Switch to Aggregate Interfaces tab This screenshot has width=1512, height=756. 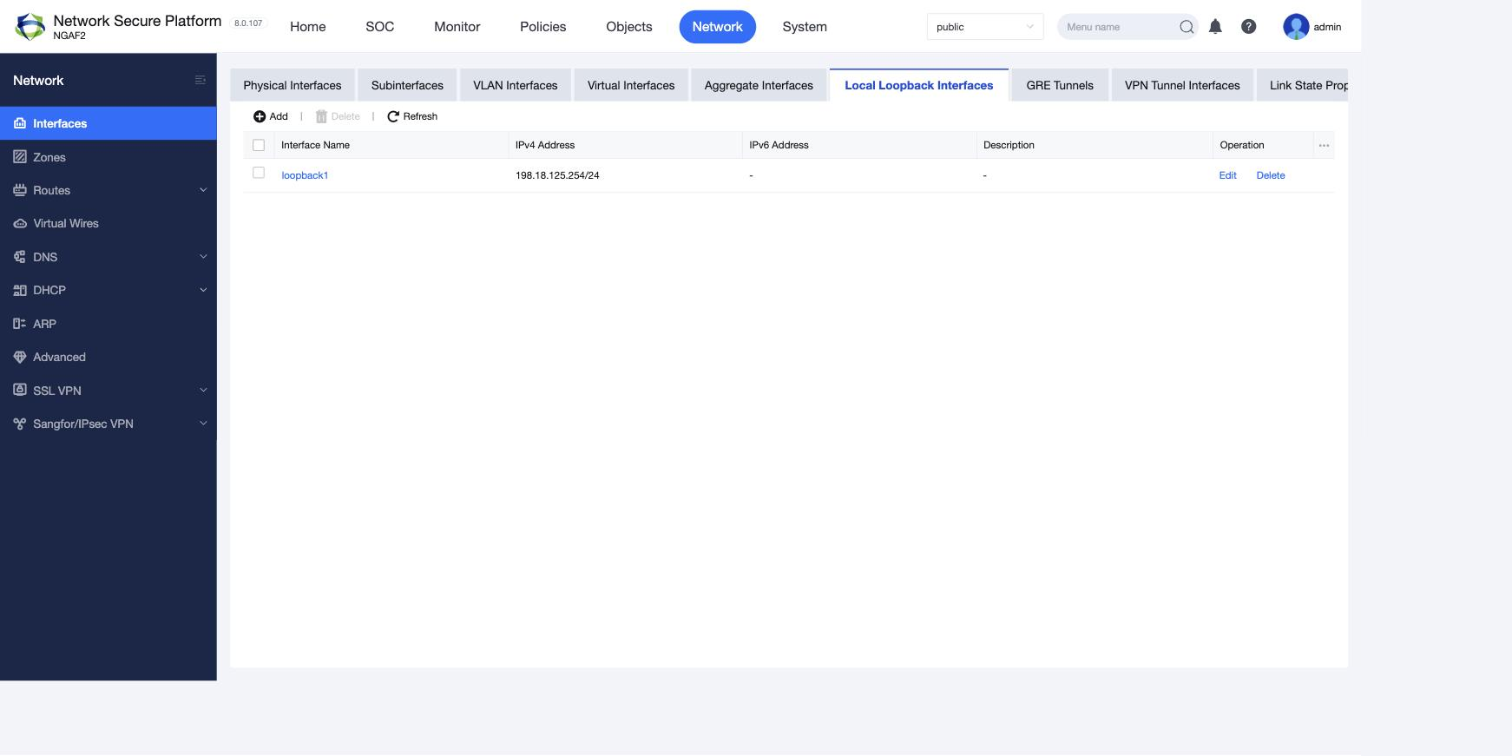(x=759, y=85)
